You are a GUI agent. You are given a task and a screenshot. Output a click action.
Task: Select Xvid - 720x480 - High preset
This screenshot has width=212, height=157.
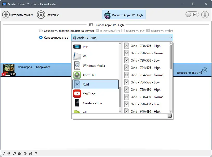point(146,90)
